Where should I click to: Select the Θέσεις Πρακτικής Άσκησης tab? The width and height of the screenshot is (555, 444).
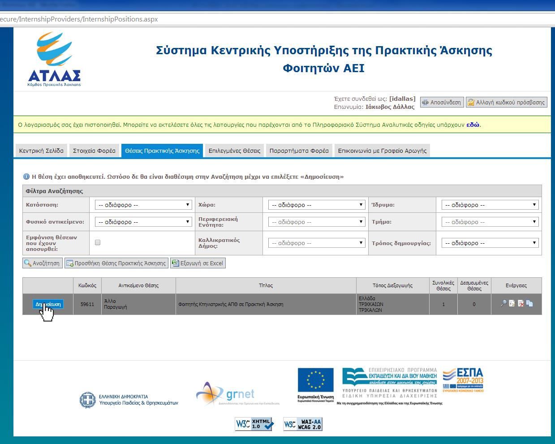162,151
